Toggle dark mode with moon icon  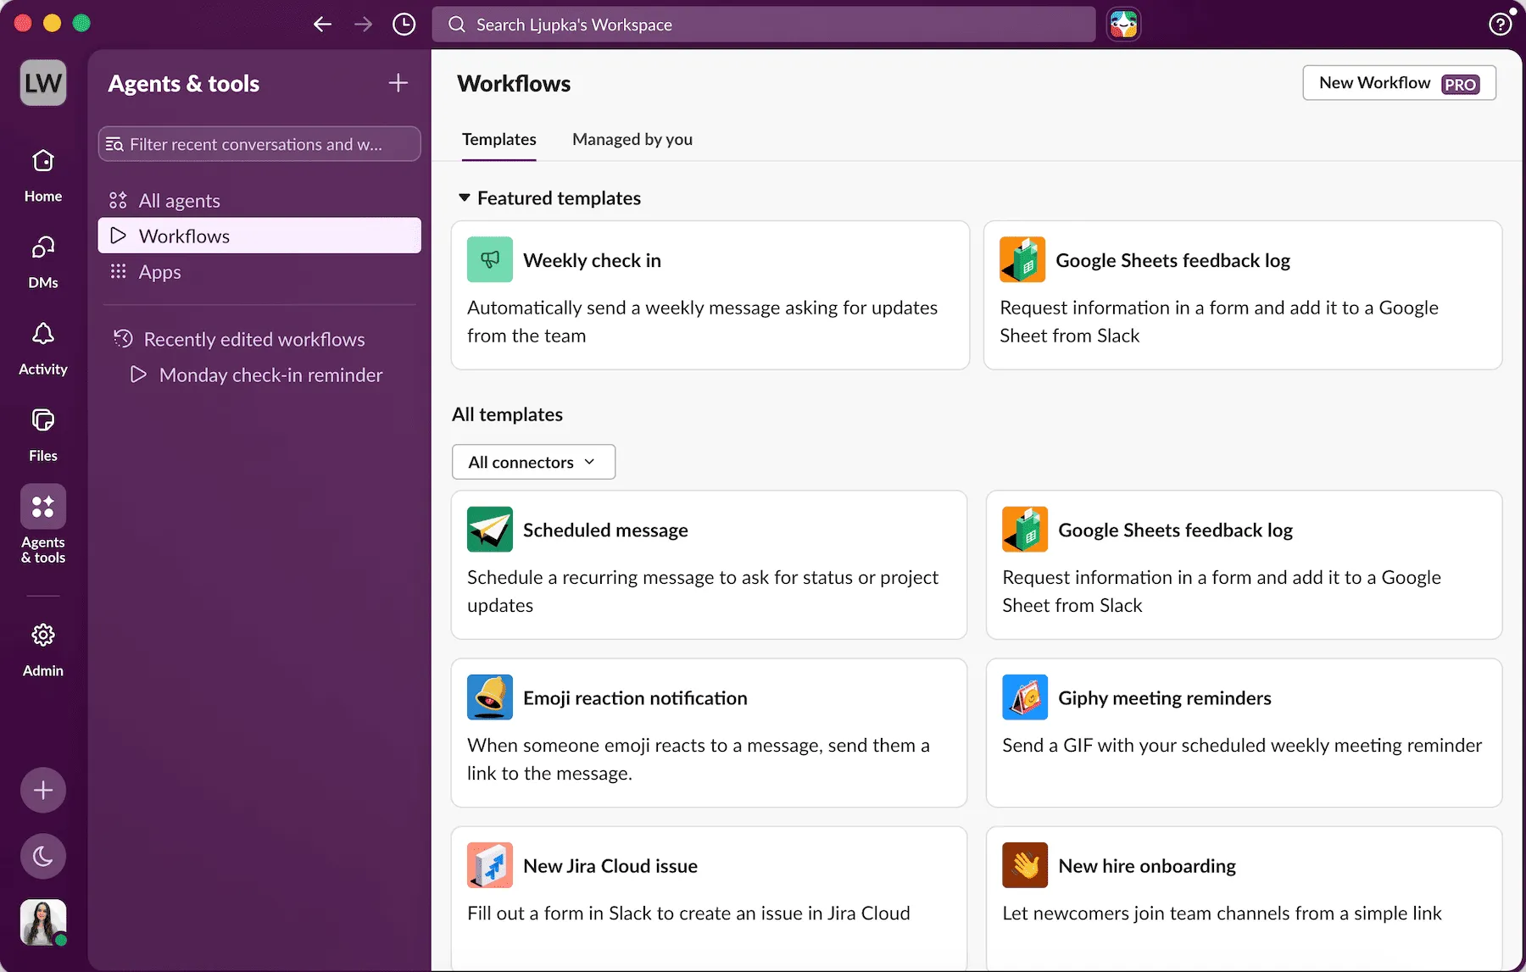tap(43, 857)
